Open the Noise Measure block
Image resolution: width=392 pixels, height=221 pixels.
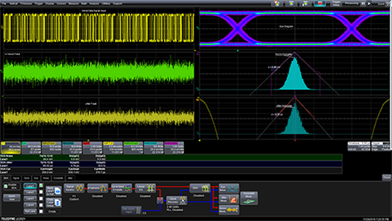pyautogui.click(x=229, y=210)
